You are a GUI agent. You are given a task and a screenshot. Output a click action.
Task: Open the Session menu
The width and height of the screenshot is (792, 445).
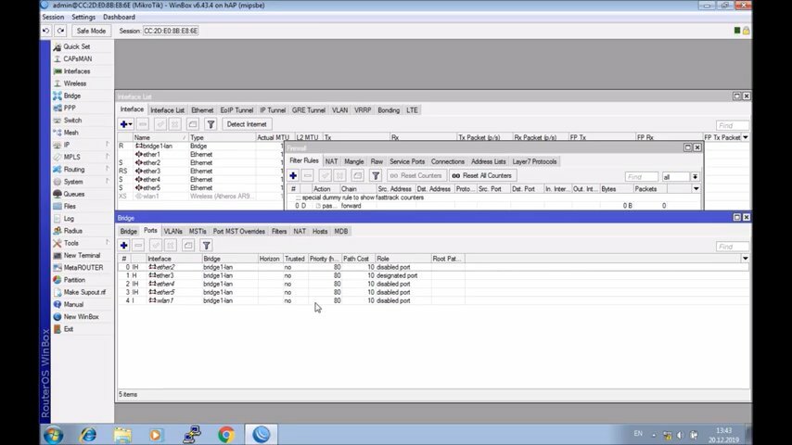tap(53, 18)
